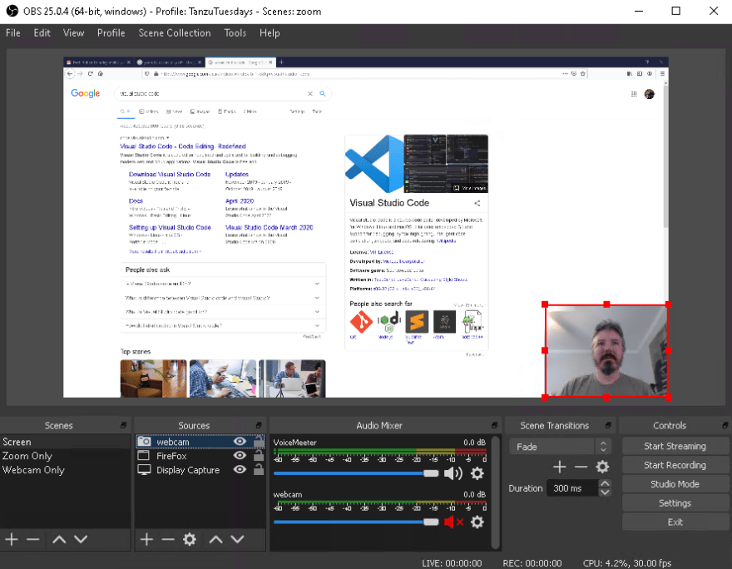Hide the Display Capture source eye
Viewport: 732px width, 569px height.
(240, 469)
